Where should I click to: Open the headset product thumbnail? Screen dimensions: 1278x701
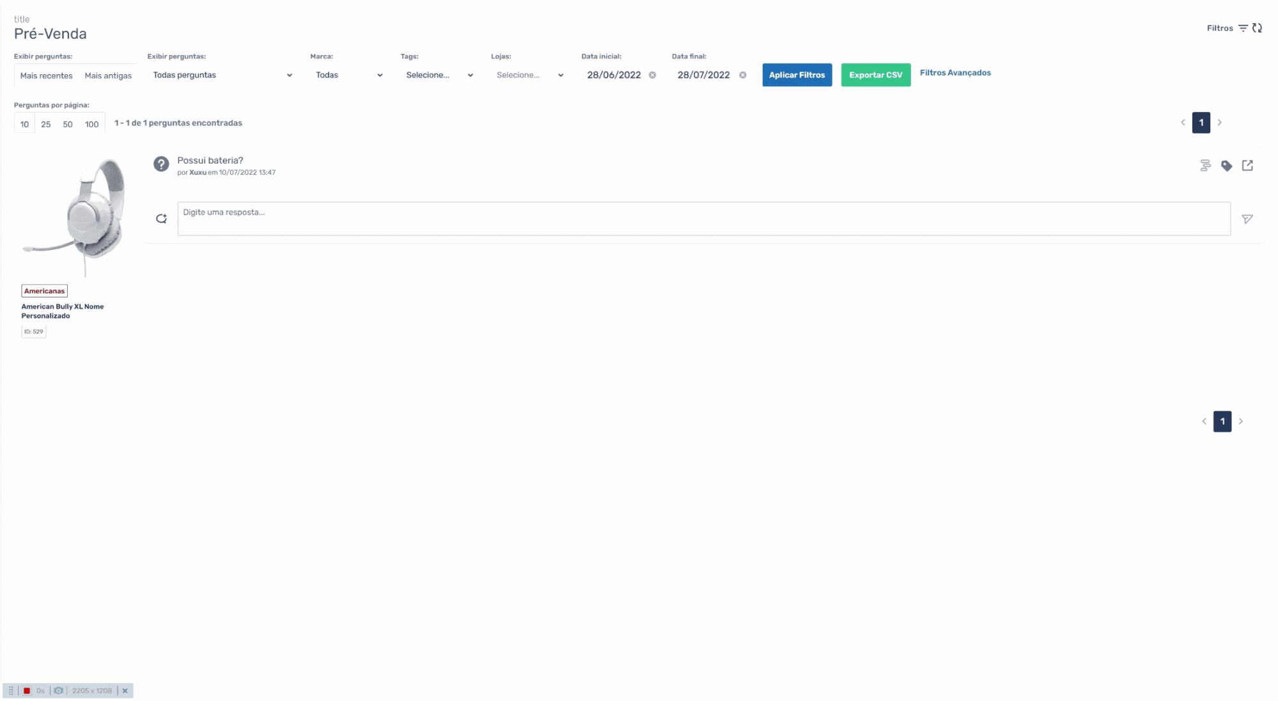click(x=75, y=217)
